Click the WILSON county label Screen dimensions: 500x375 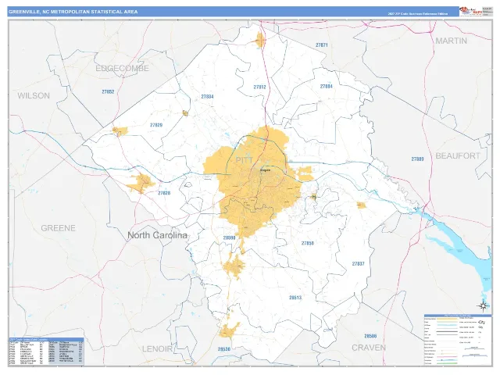coord(34,95)
